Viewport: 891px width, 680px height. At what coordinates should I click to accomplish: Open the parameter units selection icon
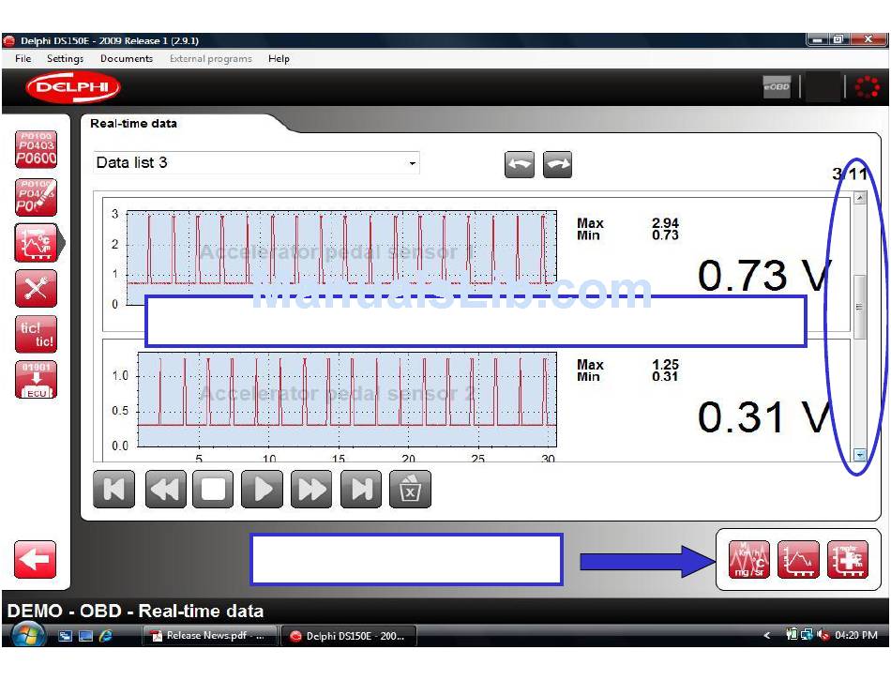coord(749,560)
